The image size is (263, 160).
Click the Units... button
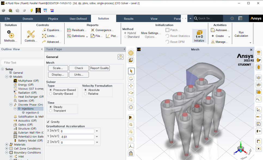(79, 75)
